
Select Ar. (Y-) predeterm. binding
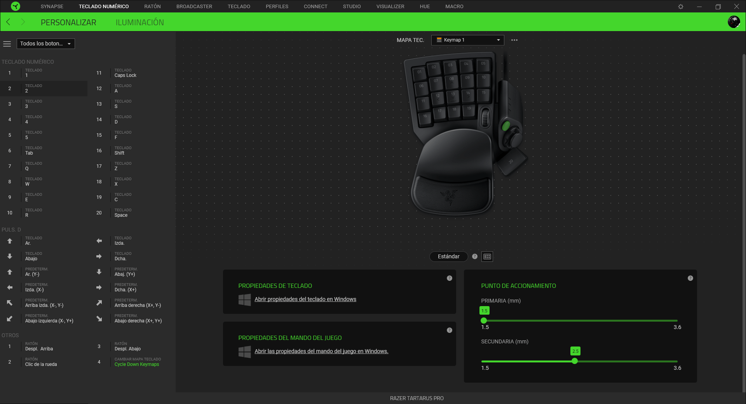coord(44,272)
